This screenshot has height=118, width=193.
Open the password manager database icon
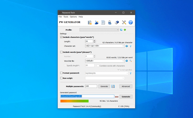[x=90, y=22]
